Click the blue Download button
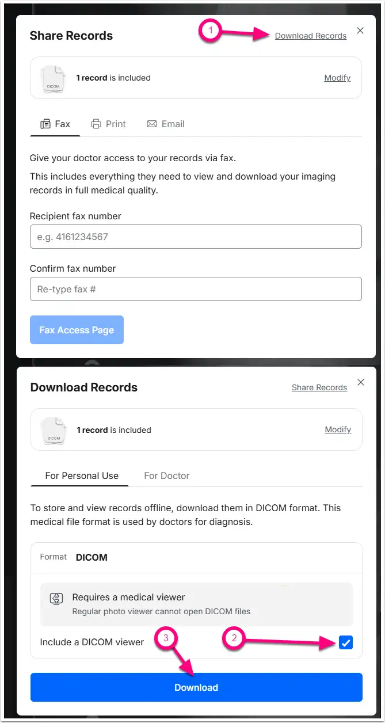 point(196,687)
